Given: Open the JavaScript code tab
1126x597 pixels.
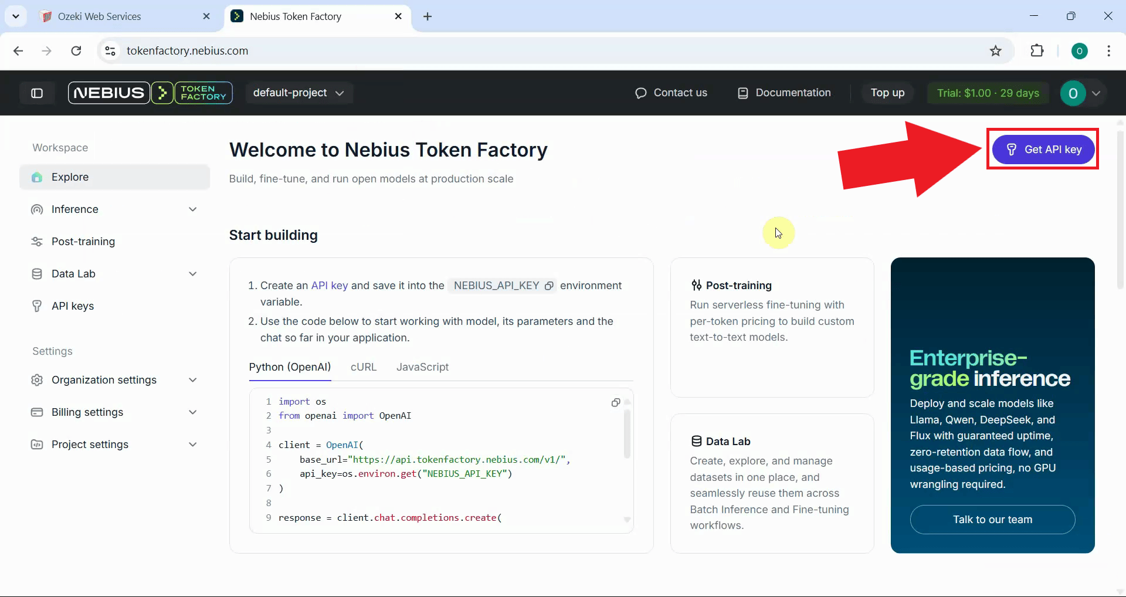Looking at the screenshot, I should click(422, 367).
